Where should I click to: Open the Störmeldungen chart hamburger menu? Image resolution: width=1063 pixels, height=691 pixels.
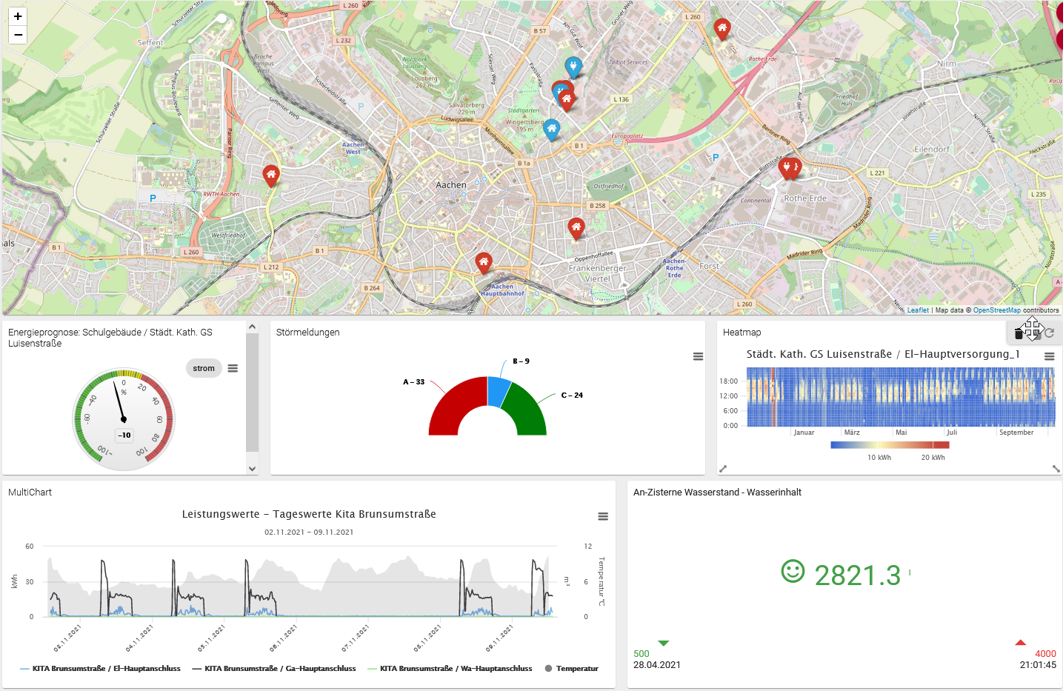(698, 356)
